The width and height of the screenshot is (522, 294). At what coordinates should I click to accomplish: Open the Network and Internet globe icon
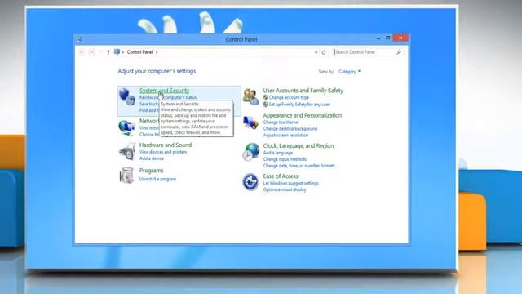click(x=126, y=127)
